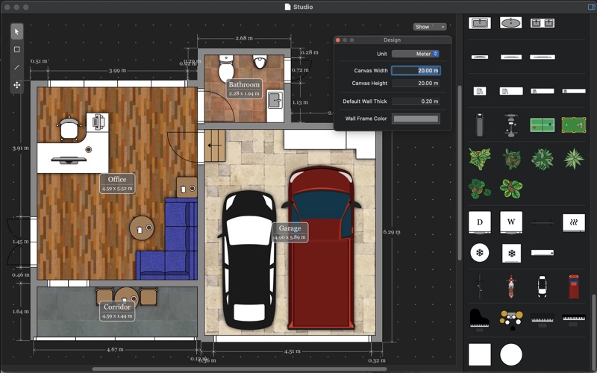
Task: Click the Office room label
Action: pyautogui.click(x=117, y=180)
